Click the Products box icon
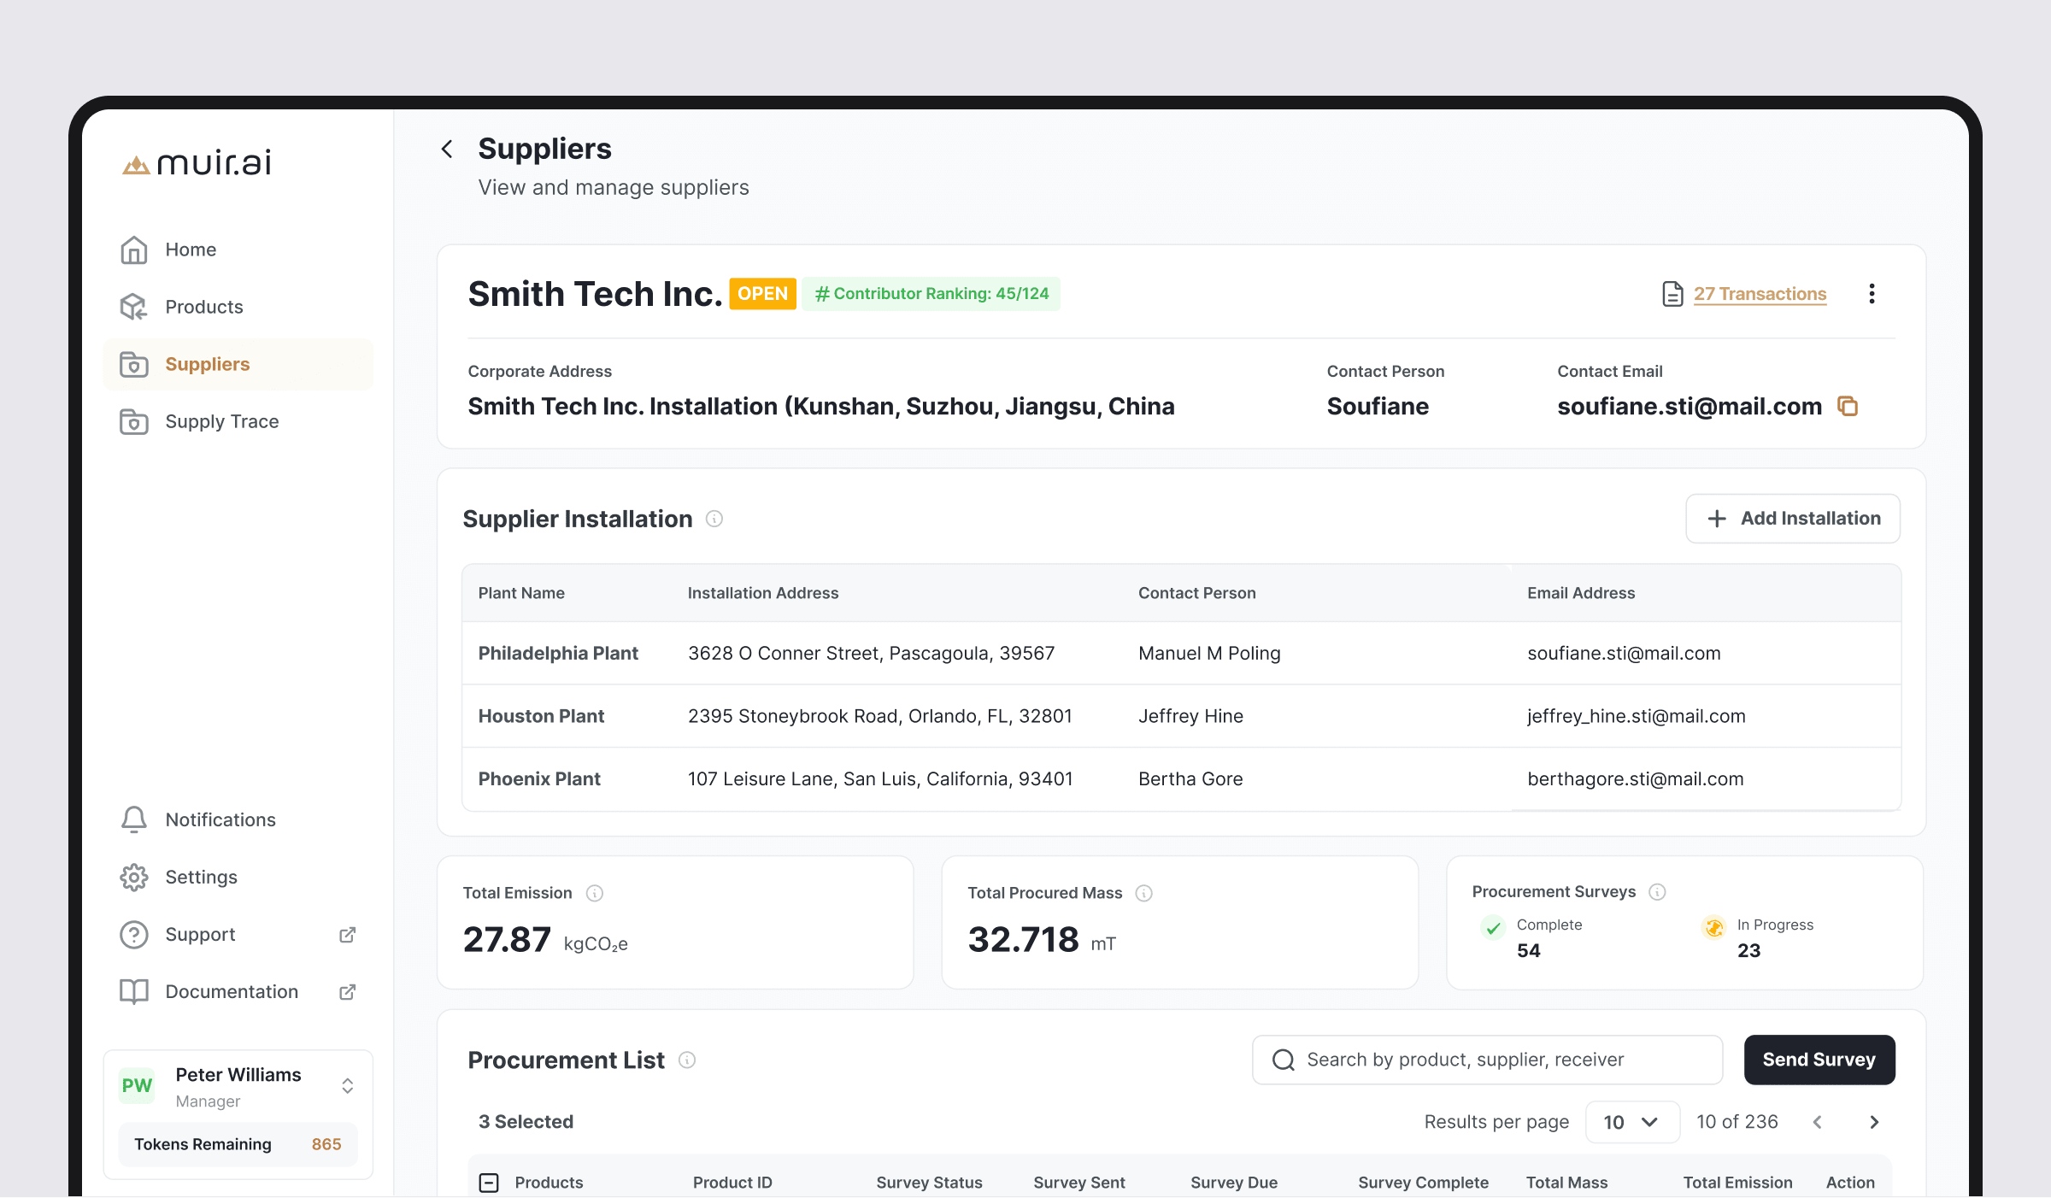 tap(134, 307)
